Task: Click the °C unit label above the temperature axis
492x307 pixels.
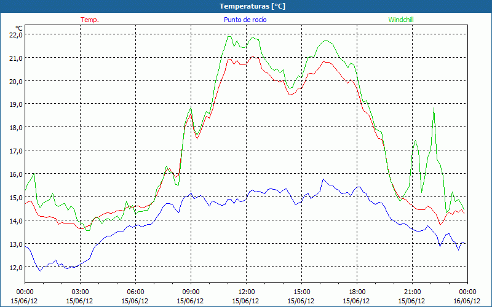Action: tap(19, 28)
